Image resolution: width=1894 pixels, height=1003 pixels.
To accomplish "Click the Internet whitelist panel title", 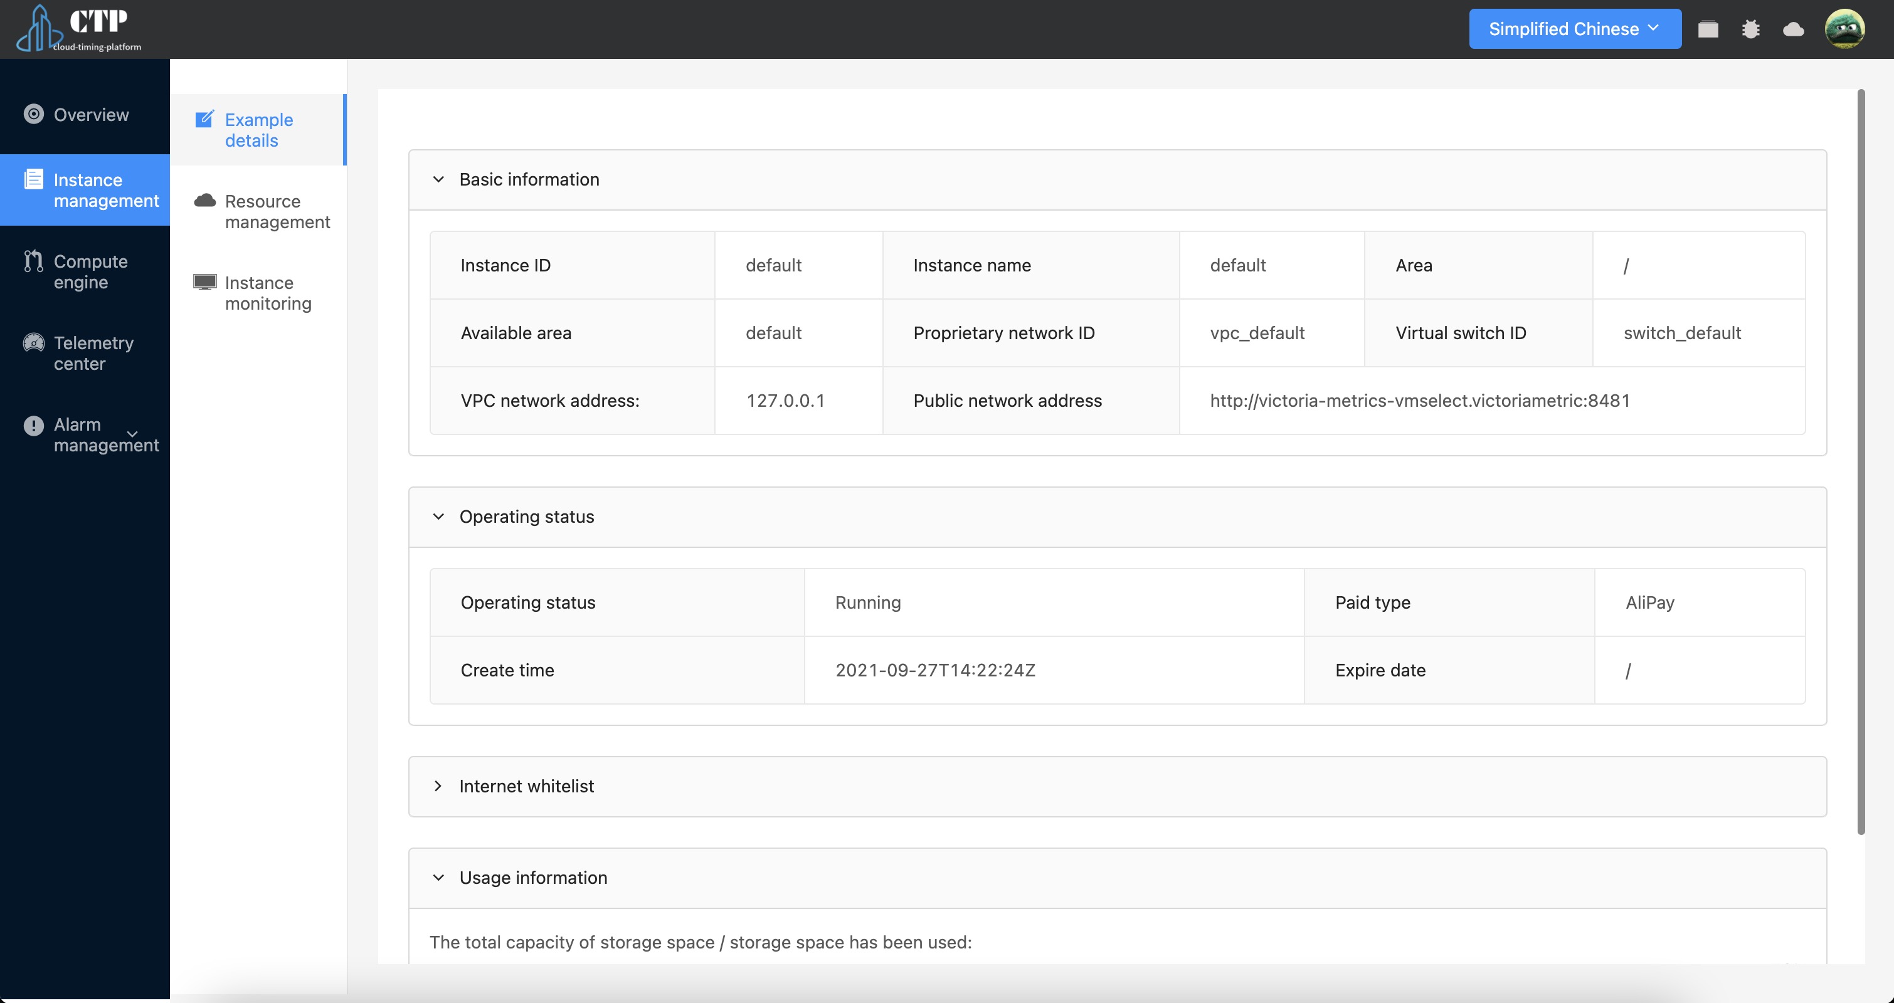I will coord(526,786).
